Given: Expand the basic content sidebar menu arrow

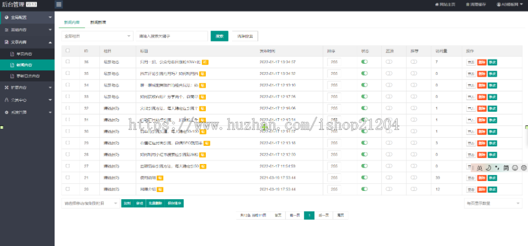Looking at the screenshot, I should (50, 30).
